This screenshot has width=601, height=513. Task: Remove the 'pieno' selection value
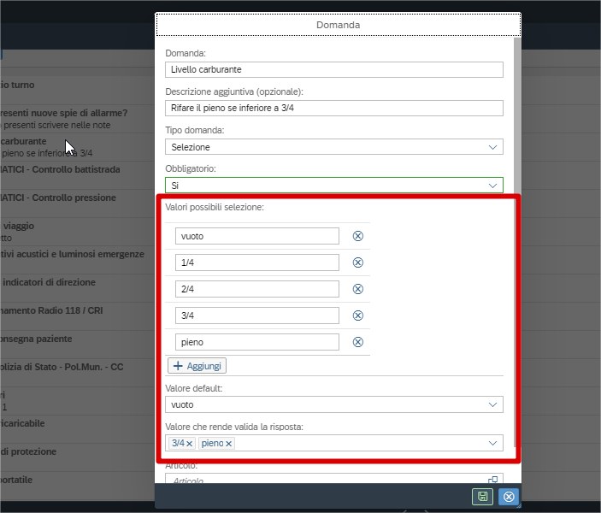point(358,342)
